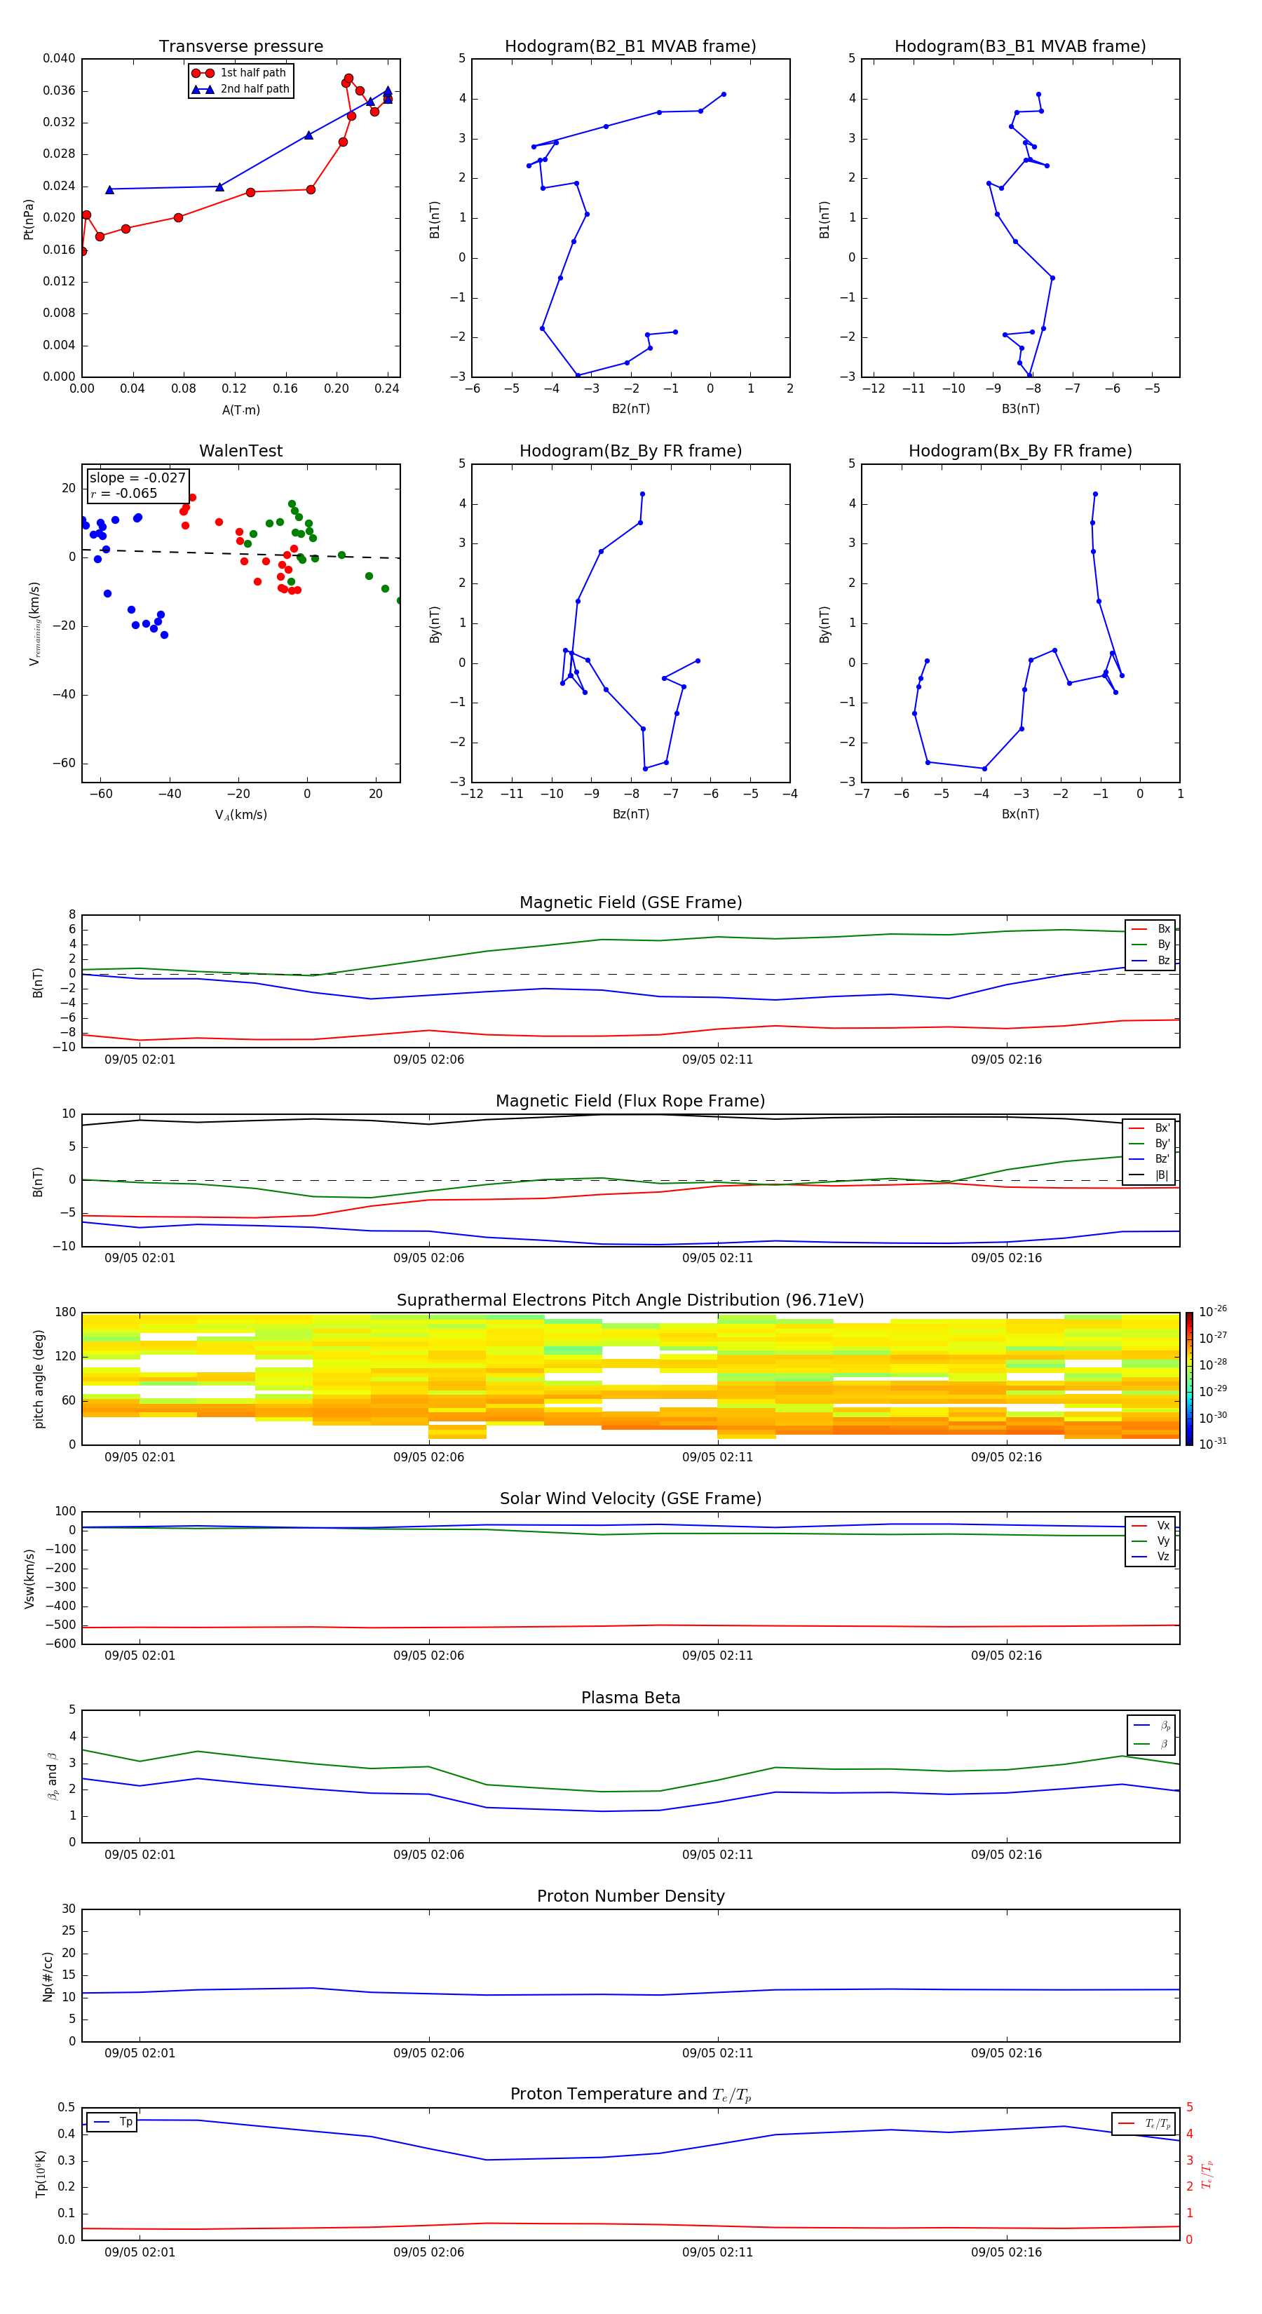Click 'Bz' legend entry in GSE Frame plot
This screenshot has width=1262, height=2314.
pos(1151,960)
